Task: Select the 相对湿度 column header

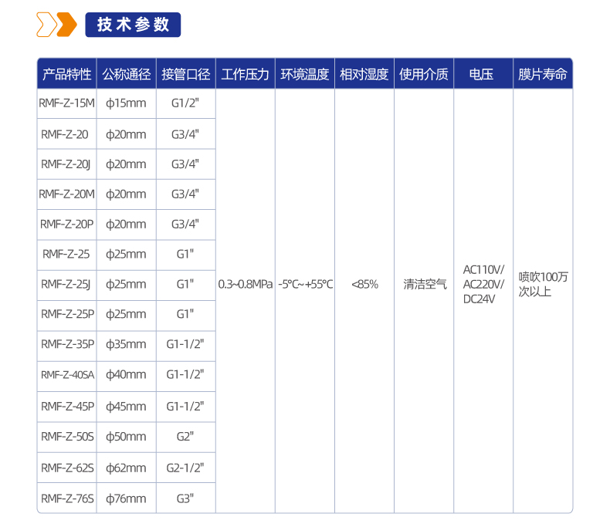Action: [x=364, y=74]
